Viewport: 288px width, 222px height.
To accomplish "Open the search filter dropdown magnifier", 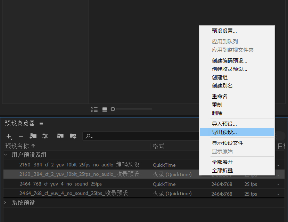I will click(89, 136).
